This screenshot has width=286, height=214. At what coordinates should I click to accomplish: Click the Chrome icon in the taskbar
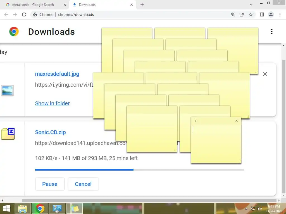pos(40,208)
